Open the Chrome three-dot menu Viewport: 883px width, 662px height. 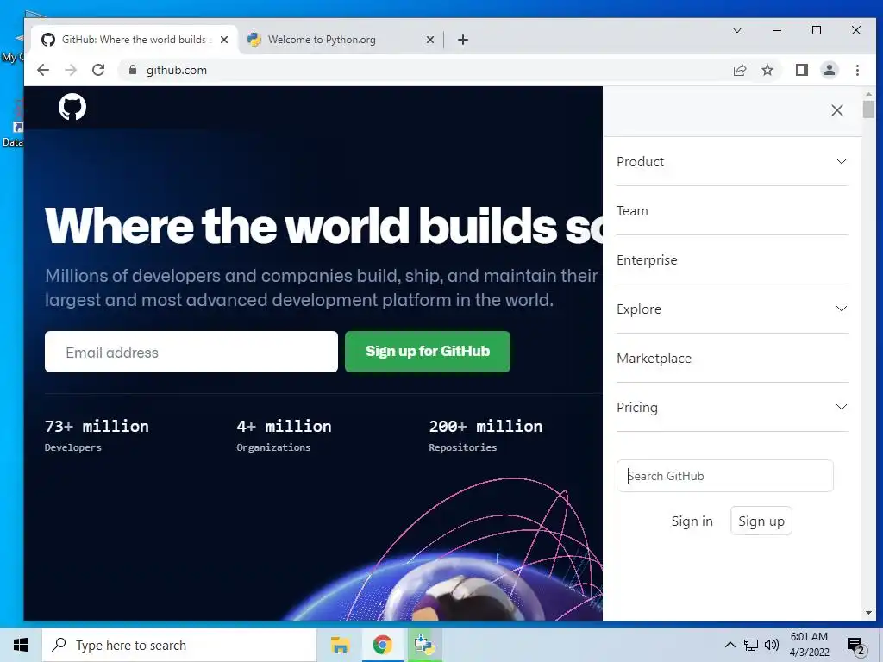point(857,70)
